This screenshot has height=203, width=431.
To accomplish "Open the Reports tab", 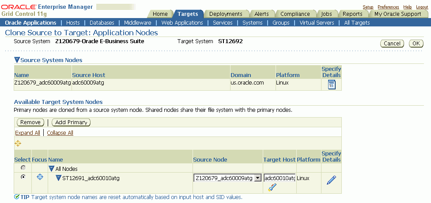I will coord(352,14).
